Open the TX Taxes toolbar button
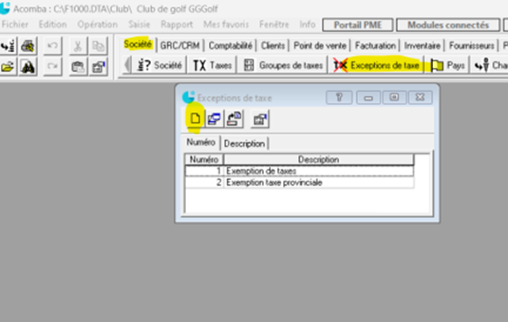The image size is (508, 322). (x=213, y=65)
